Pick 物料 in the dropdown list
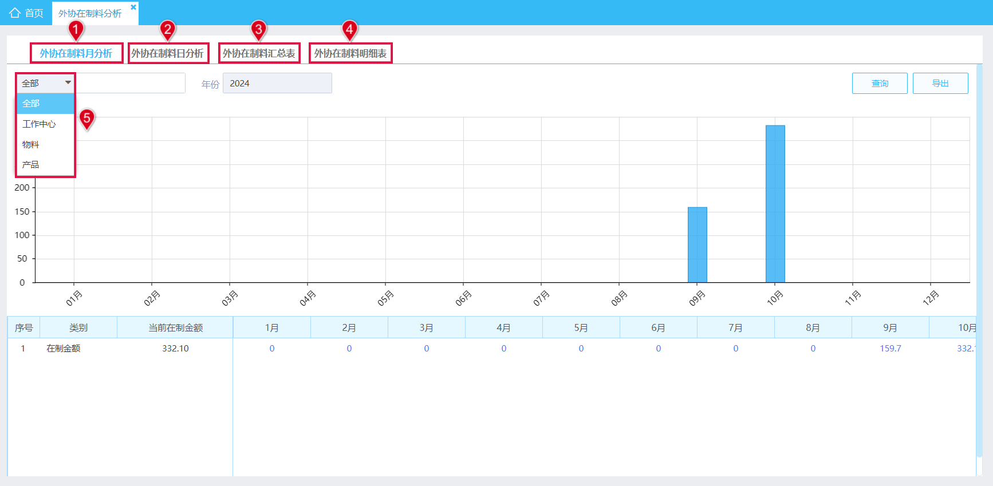This screenshot has height=486, width=993. click(x=45, y=144)
